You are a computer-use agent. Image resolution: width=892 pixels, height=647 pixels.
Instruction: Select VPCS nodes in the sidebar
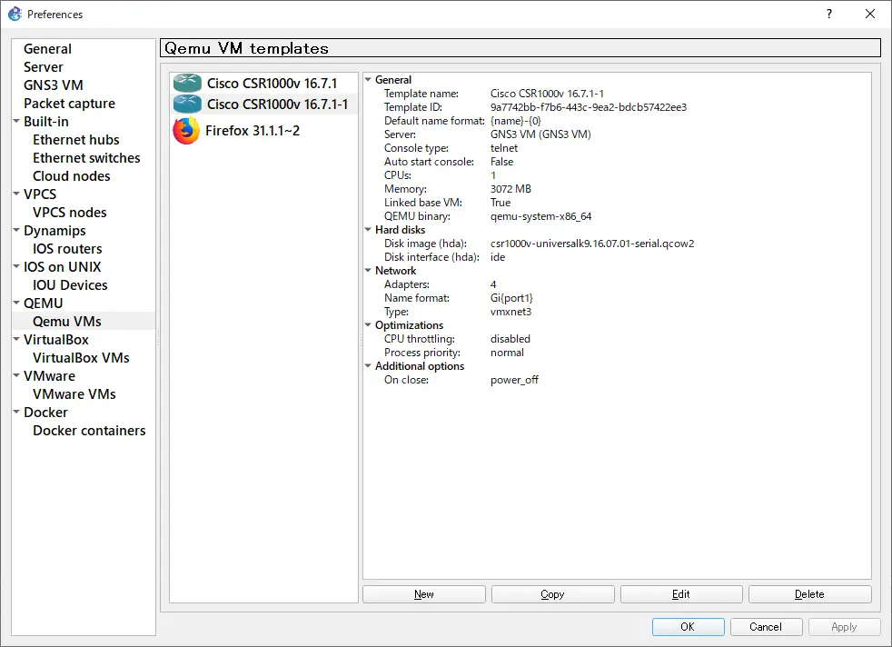click(x=69, y=213)
